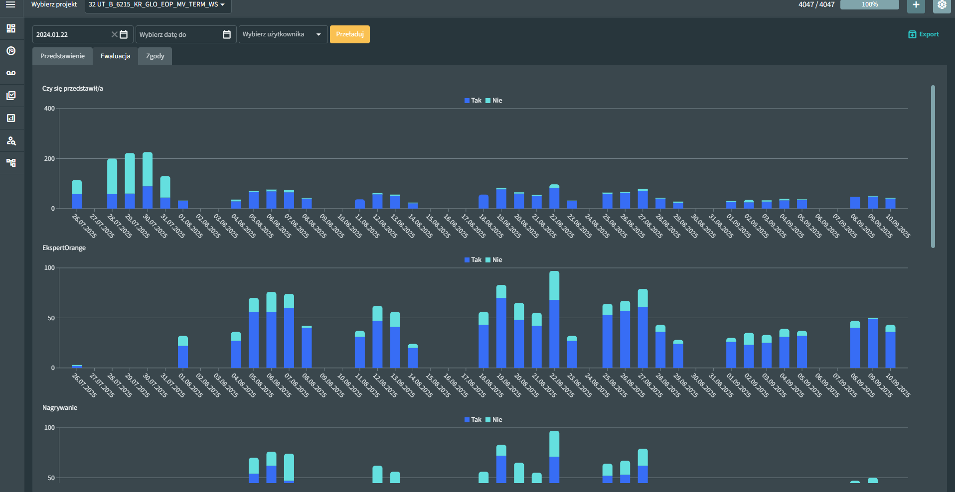This screenshot has width=955, height=492.
Task: Open calendar picker for Wybierz datę do
Action: [x=226, y=34]
